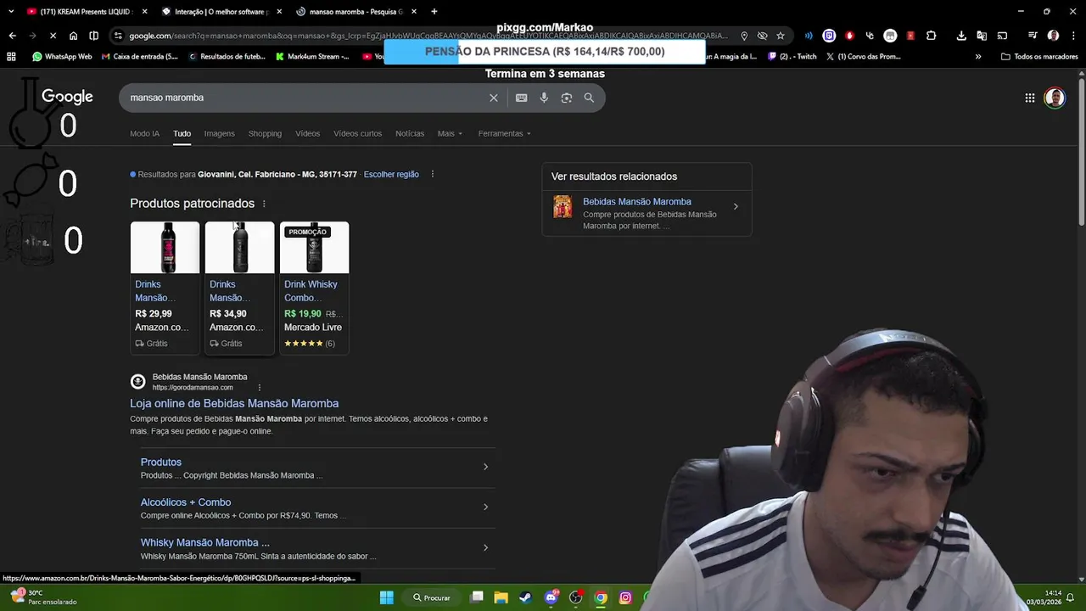Open WhatsApp Web bookmark

pyautogui.click(x=62, y=57)
